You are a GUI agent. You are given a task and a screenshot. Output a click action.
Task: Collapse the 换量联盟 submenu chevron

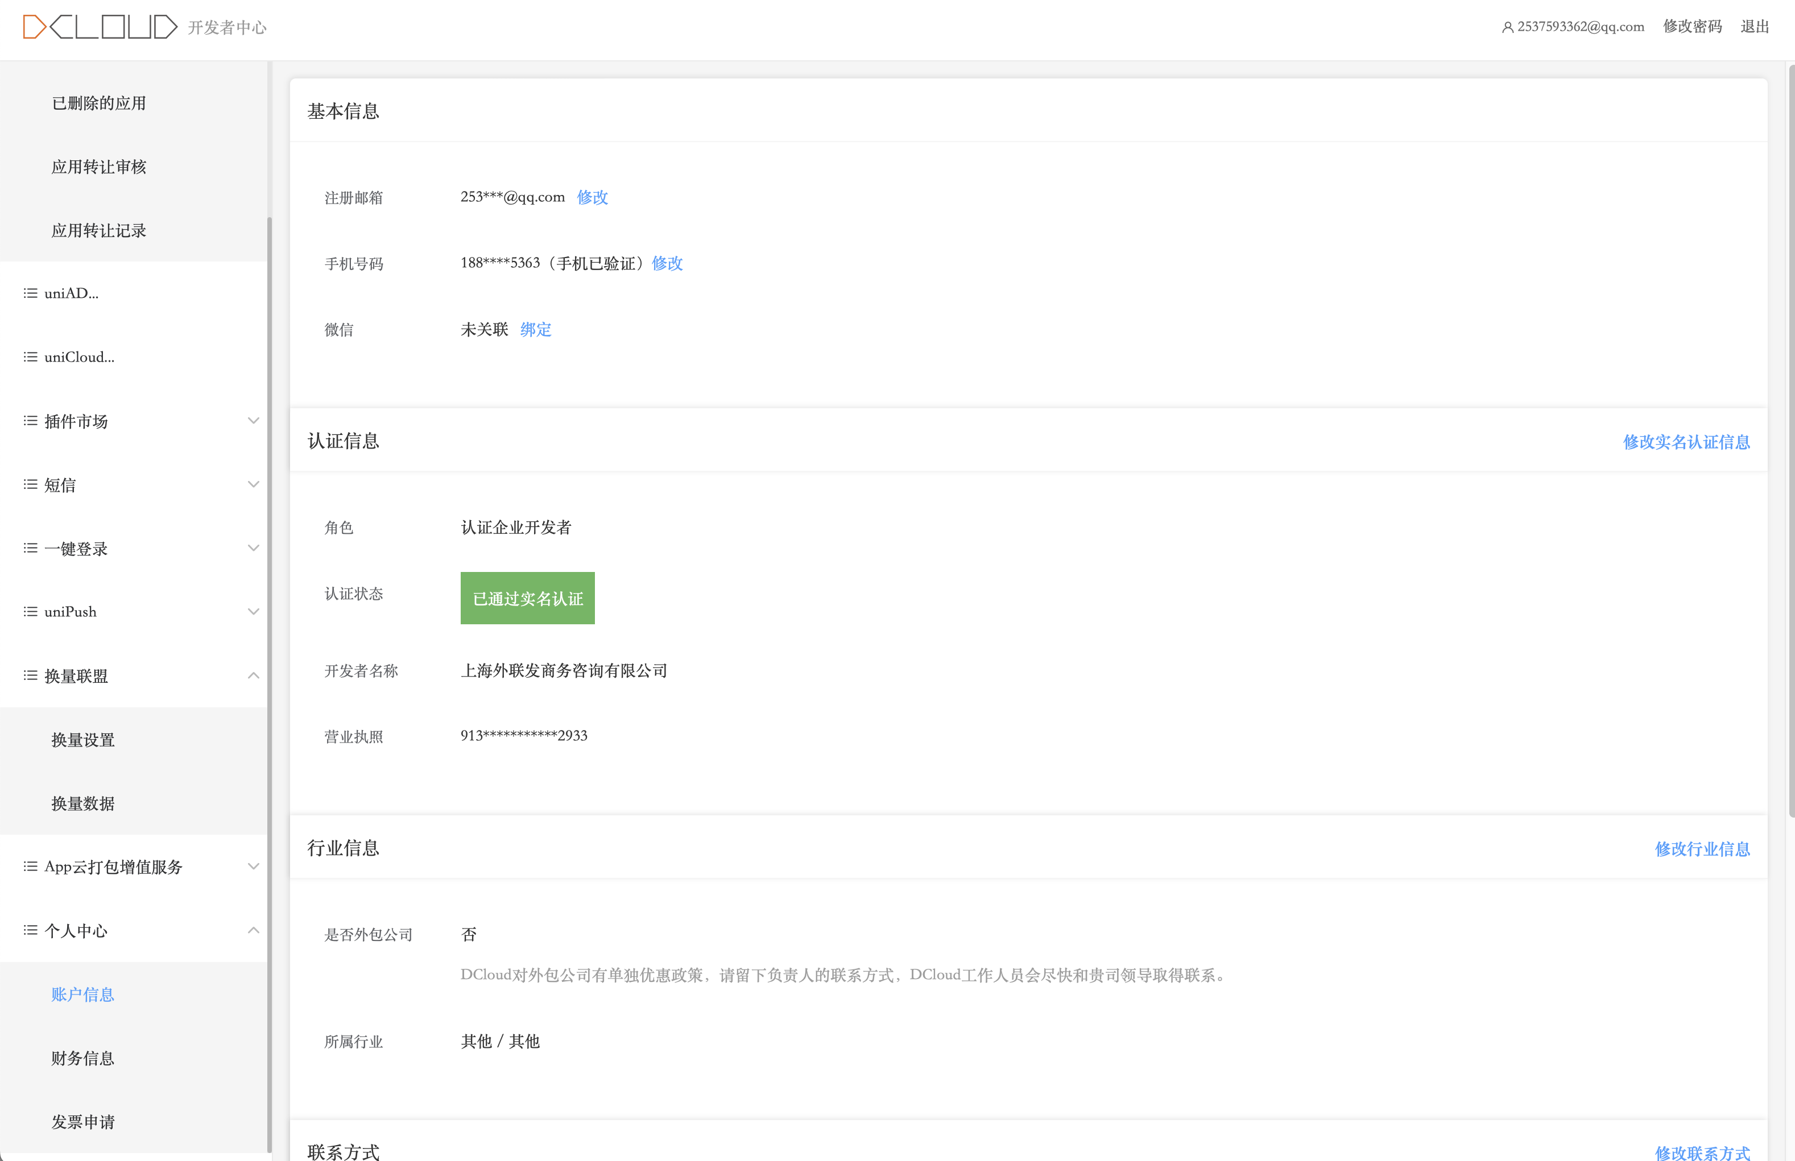click(254, 675)
